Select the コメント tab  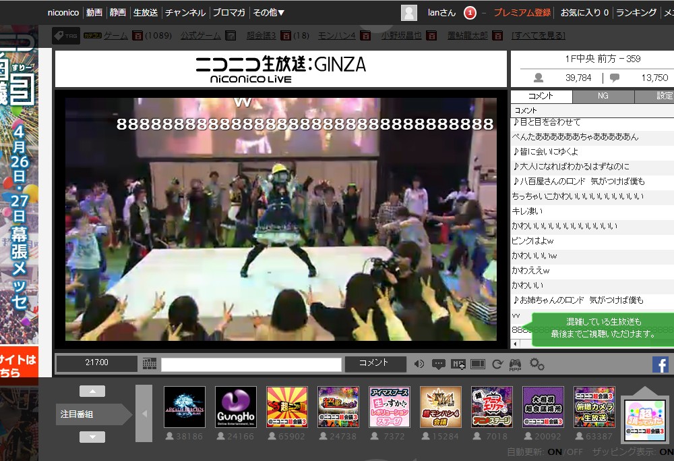click(x=541, y=96)
